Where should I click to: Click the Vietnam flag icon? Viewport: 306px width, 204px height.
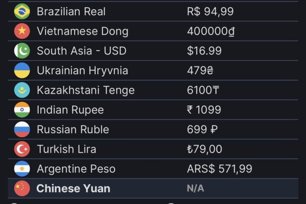click(22, 31)
